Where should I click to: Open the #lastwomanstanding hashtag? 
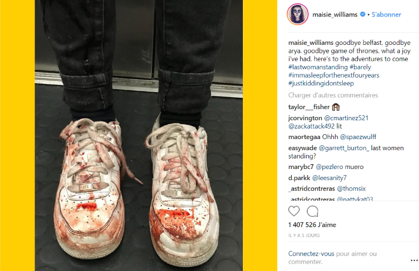point(318,67)
